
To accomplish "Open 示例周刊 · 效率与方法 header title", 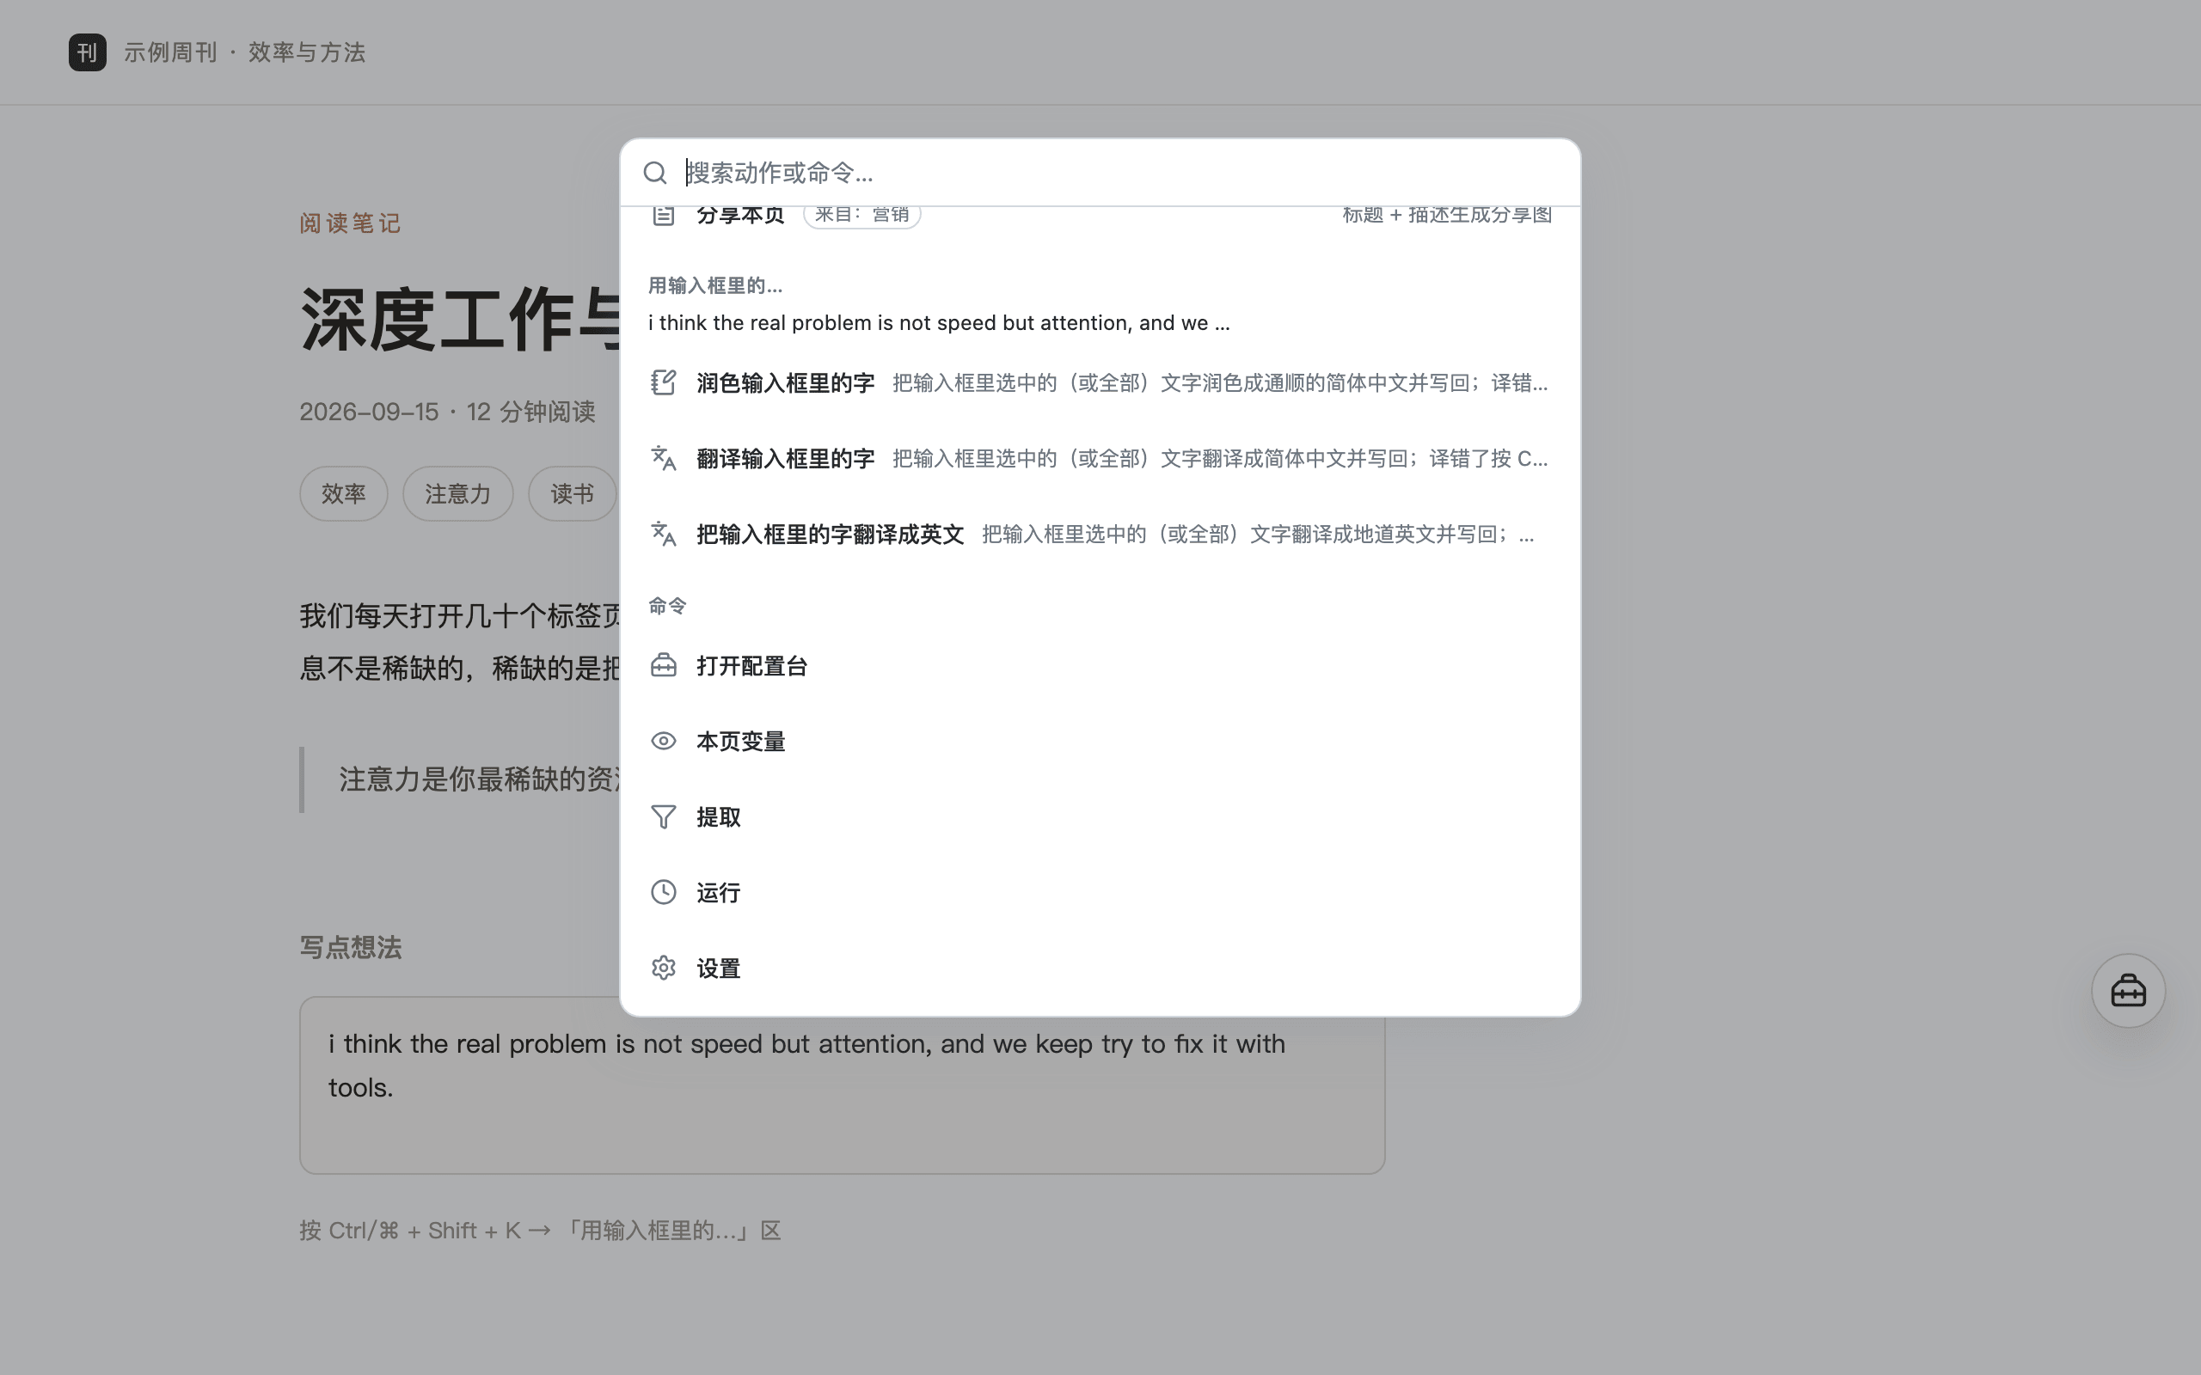I will pos(245,52).
